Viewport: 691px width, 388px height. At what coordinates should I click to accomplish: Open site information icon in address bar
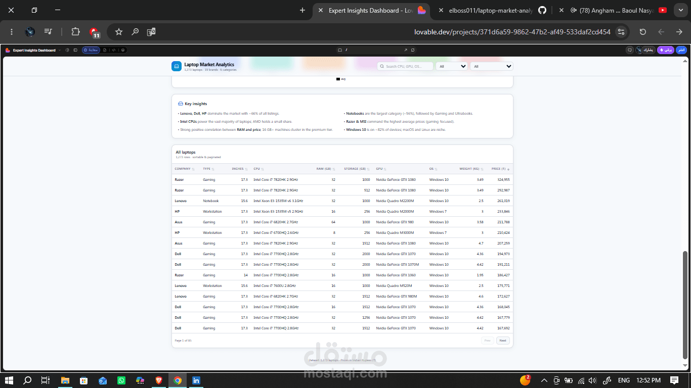pyautogui.click(x=621, y=32)
